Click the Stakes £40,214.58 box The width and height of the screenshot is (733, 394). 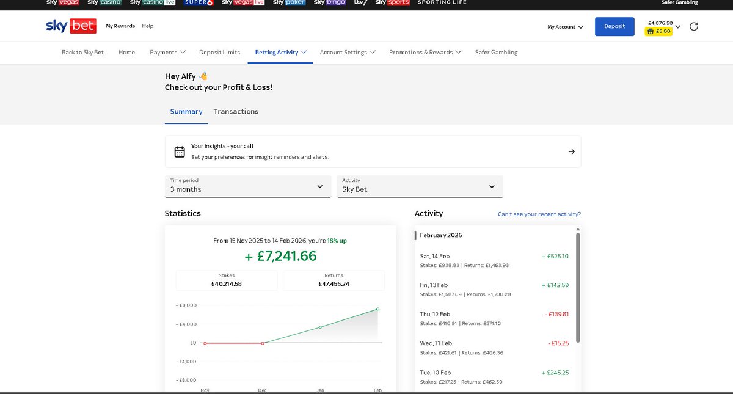227,280
